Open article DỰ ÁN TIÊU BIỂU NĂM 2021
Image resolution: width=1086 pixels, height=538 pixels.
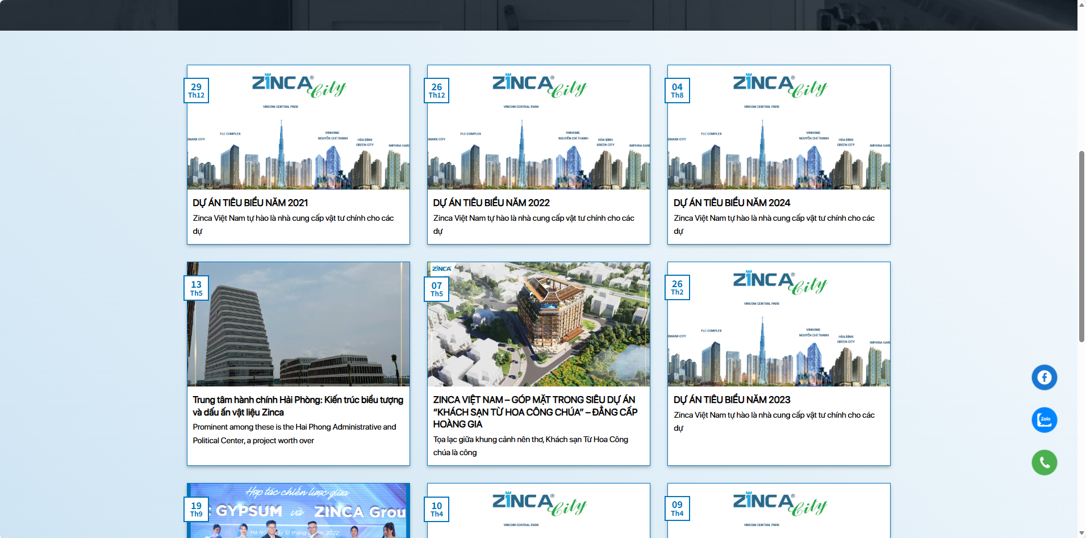pos(250,203)
